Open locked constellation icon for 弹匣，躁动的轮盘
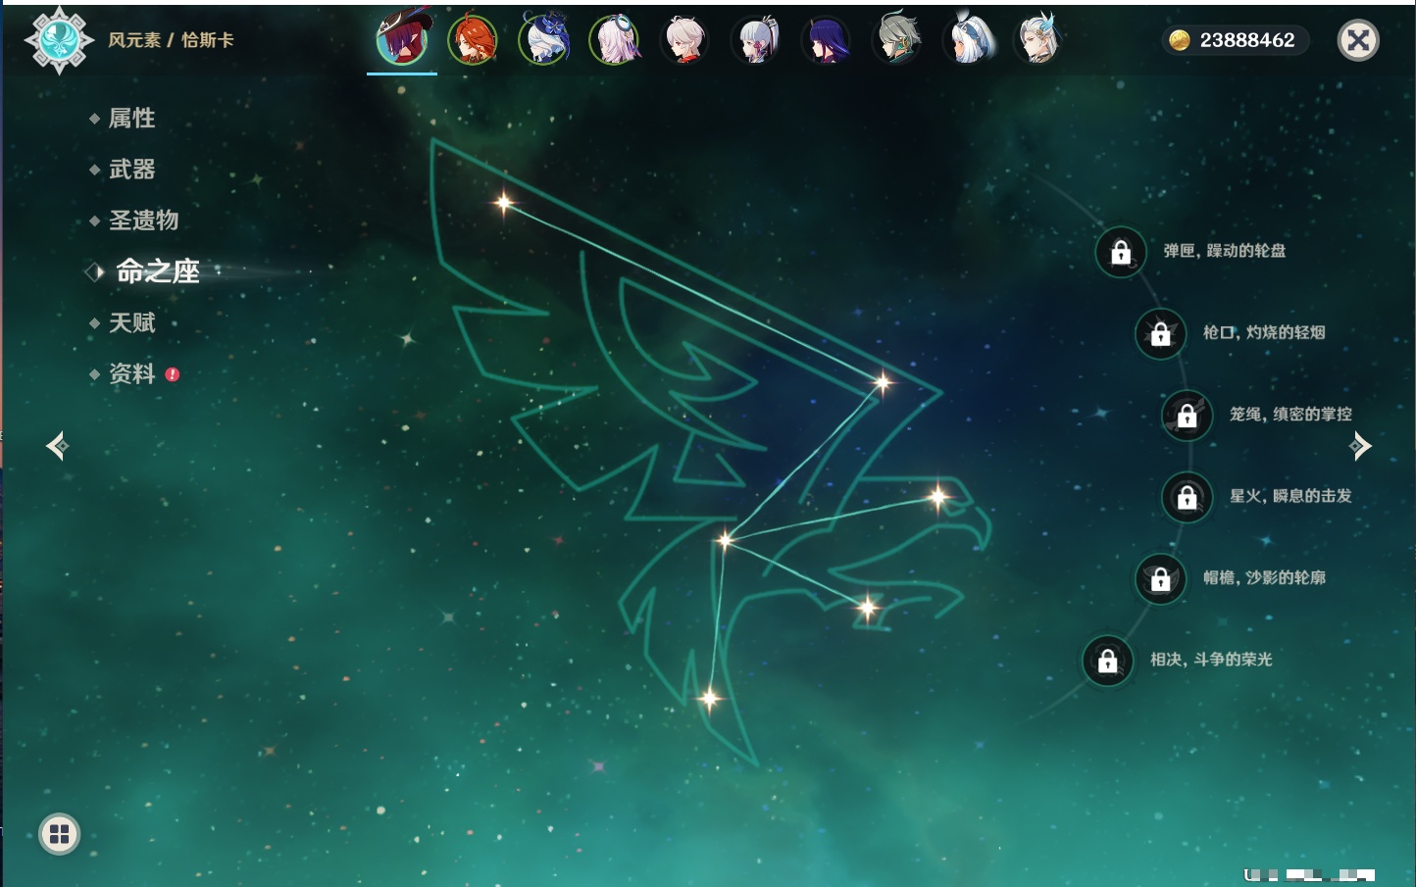Viewport: 1416px width, 887px height. point(1121,253)
